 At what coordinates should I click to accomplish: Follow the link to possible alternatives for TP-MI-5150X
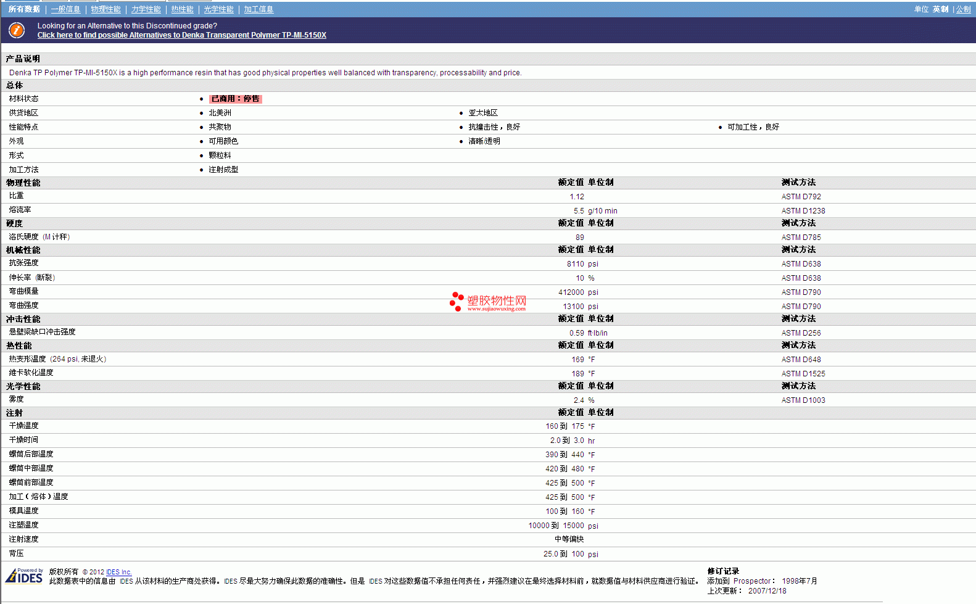tap(182, 35)
